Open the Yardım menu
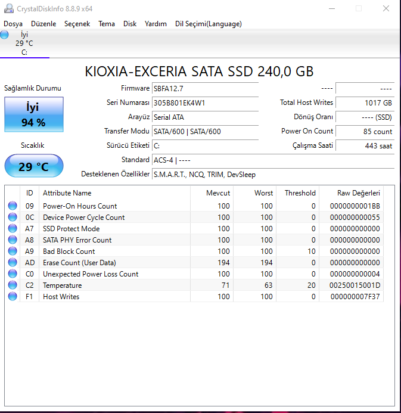 (x=156, y=24)
